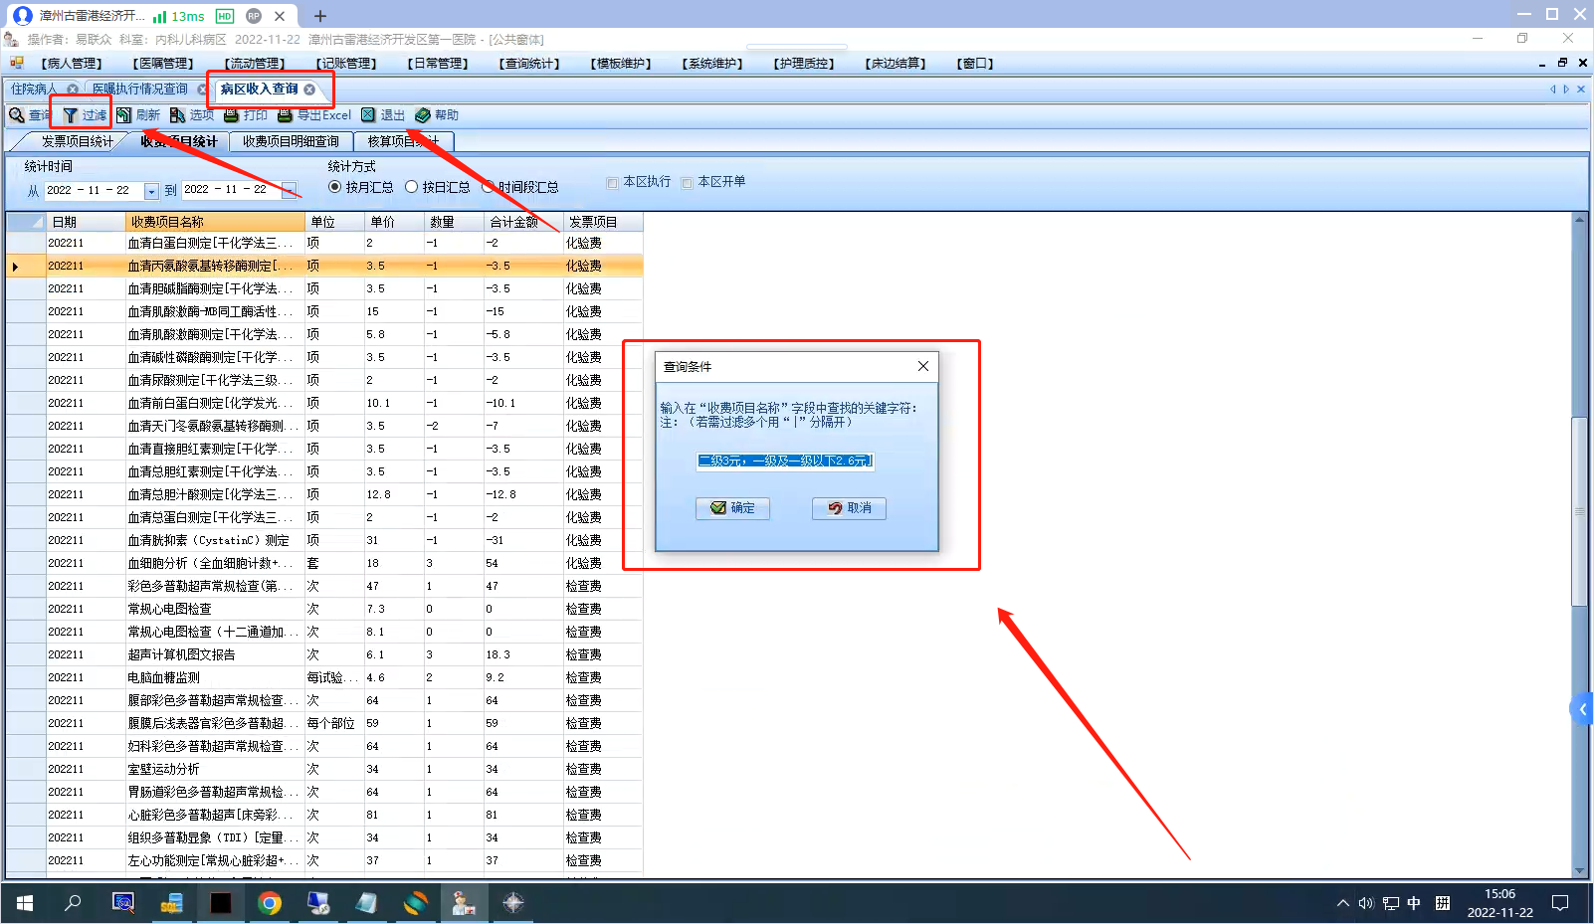Switch to the hospital nurse app in taskbar
Screen dimensions: 1594x924
(x=464, y=903)
